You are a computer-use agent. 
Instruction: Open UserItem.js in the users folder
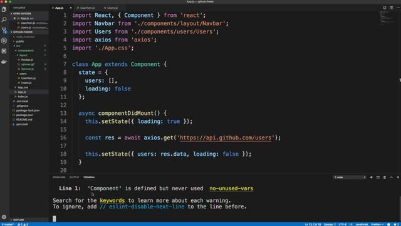pos(28,78)
